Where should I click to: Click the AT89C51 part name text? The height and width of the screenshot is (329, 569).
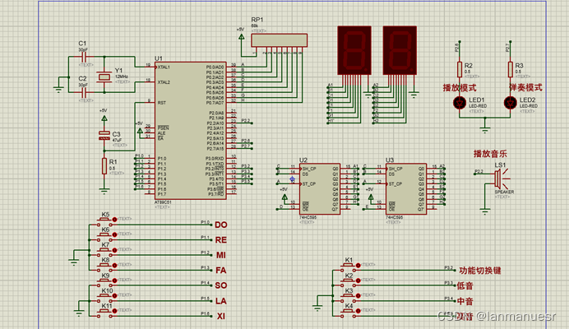coord(163,202)
